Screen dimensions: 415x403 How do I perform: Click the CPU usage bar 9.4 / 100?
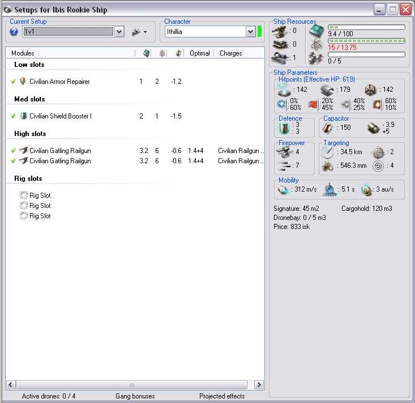pyautogui.click(x=366, y=27)
